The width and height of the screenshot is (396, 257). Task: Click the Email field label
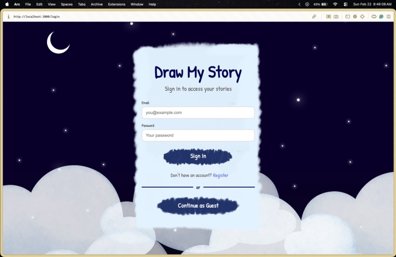tap(145, 103)
